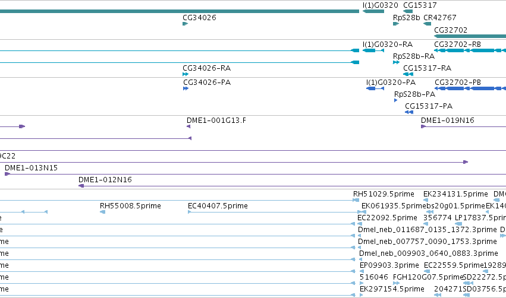
Task: Click the FGH120G07.5prime EST label
Action: [x=428, y=277]
